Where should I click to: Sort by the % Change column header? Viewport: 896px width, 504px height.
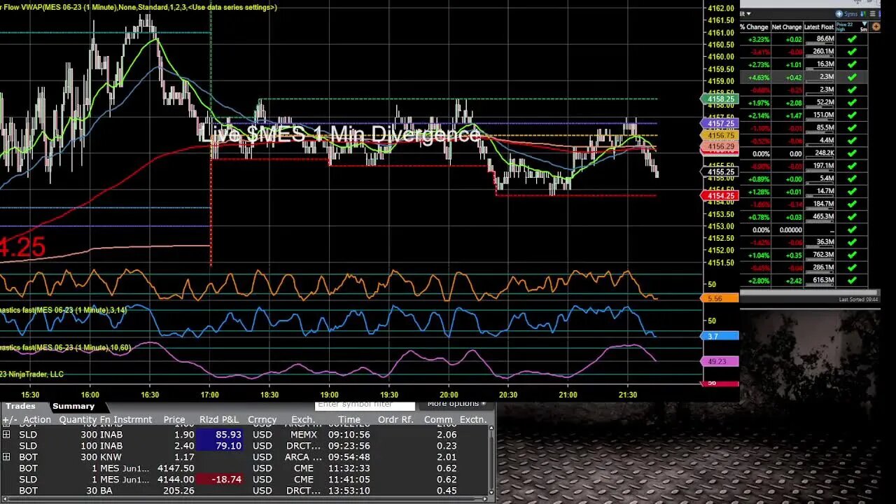(x=755, y=27)
